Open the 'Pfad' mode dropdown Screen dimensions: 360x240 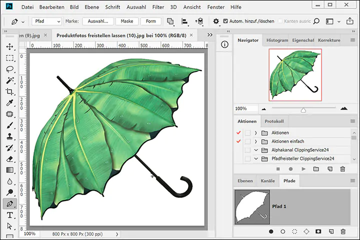(47, 21)
